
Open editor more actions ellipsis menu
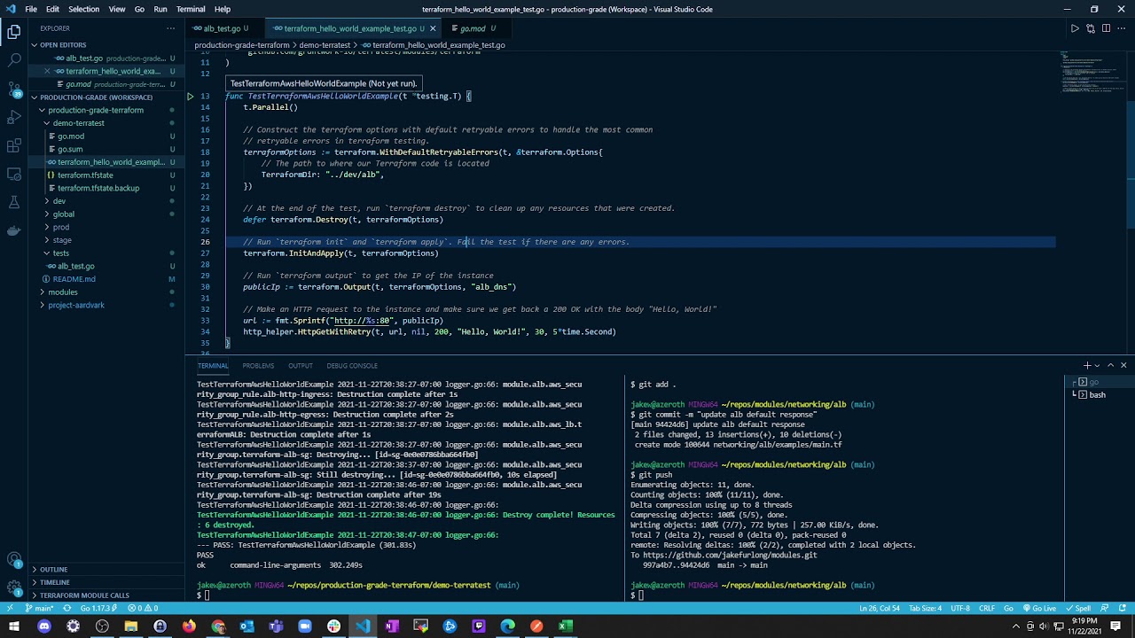tap(1120, 28)
